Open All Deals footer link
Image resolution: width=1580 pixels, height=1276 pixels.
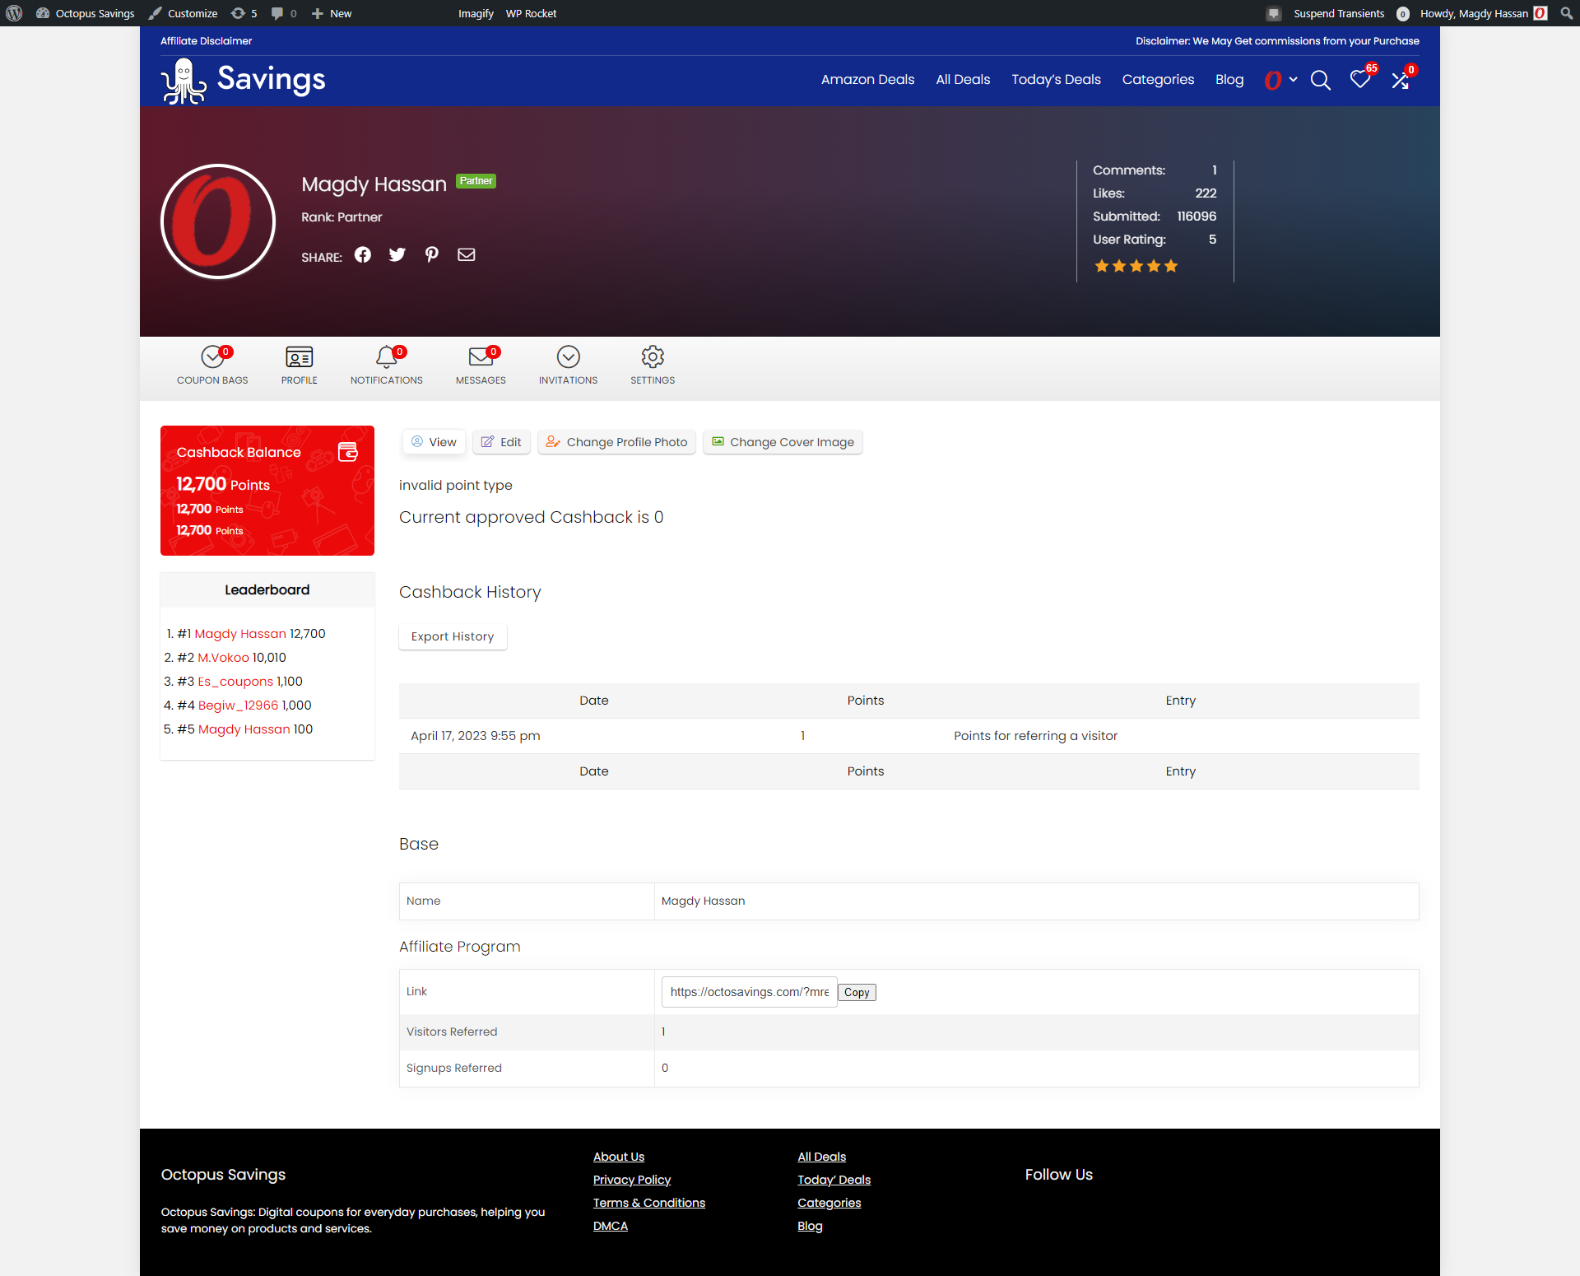(821, 1157)
